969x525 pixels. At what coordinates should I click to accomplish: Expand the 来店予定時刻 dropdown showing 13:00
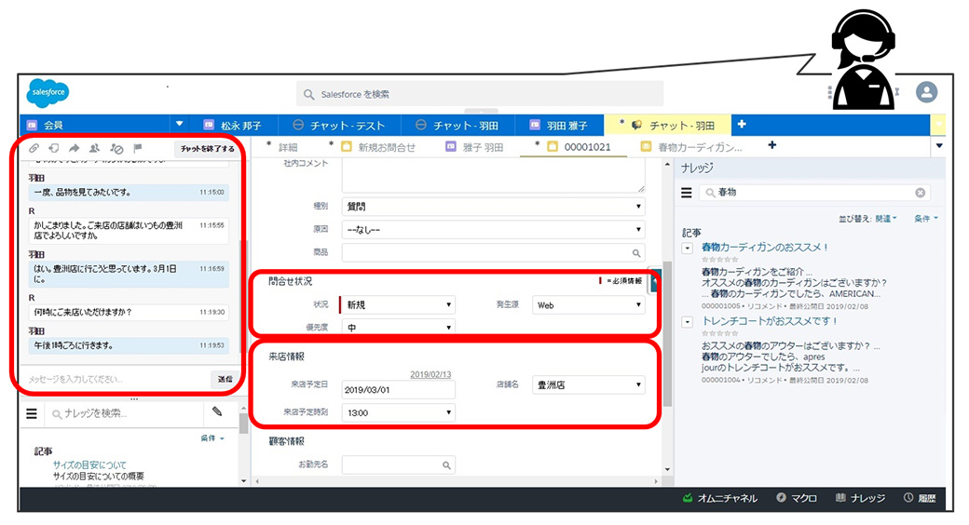click(x=399, y=412)
